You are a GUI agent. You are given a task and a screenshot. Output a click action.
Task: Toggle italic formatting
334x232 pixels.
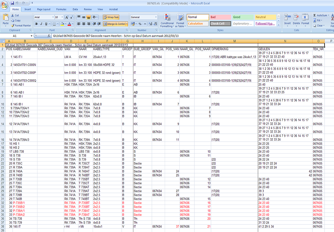click(x=41, y=24)
